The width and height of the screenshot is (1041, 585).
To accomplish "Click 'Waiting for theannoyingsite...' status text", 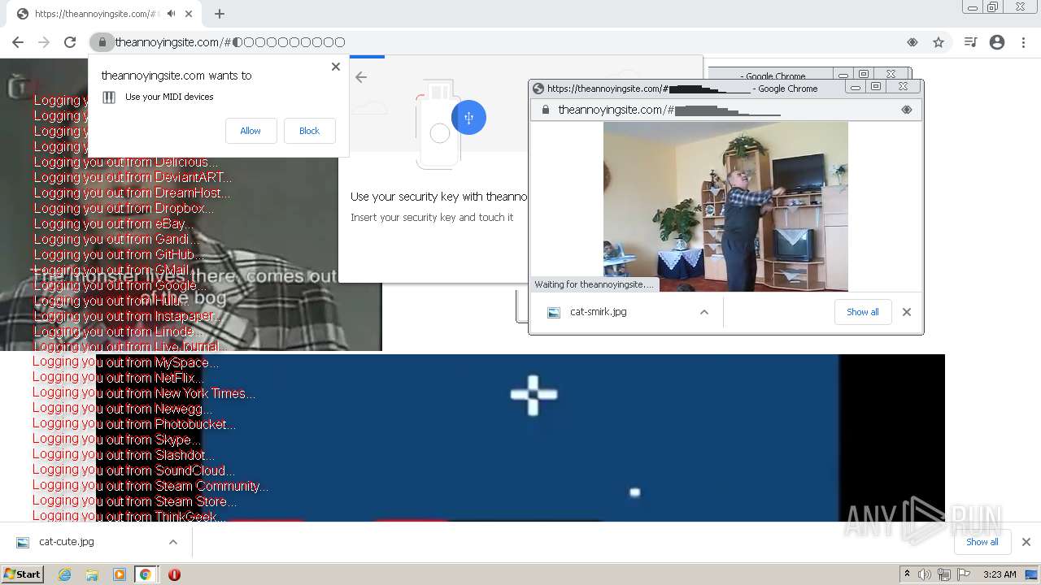I will point(594,284).
